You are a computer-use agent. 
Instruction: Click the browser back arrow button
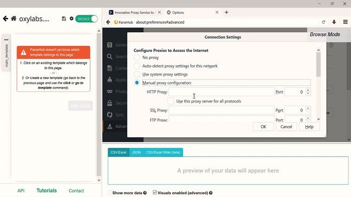pyautogui.click(x=109, y=22)
